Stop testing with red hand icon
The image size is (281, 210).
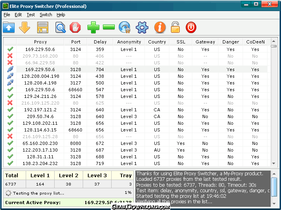[x=75, y=27]
